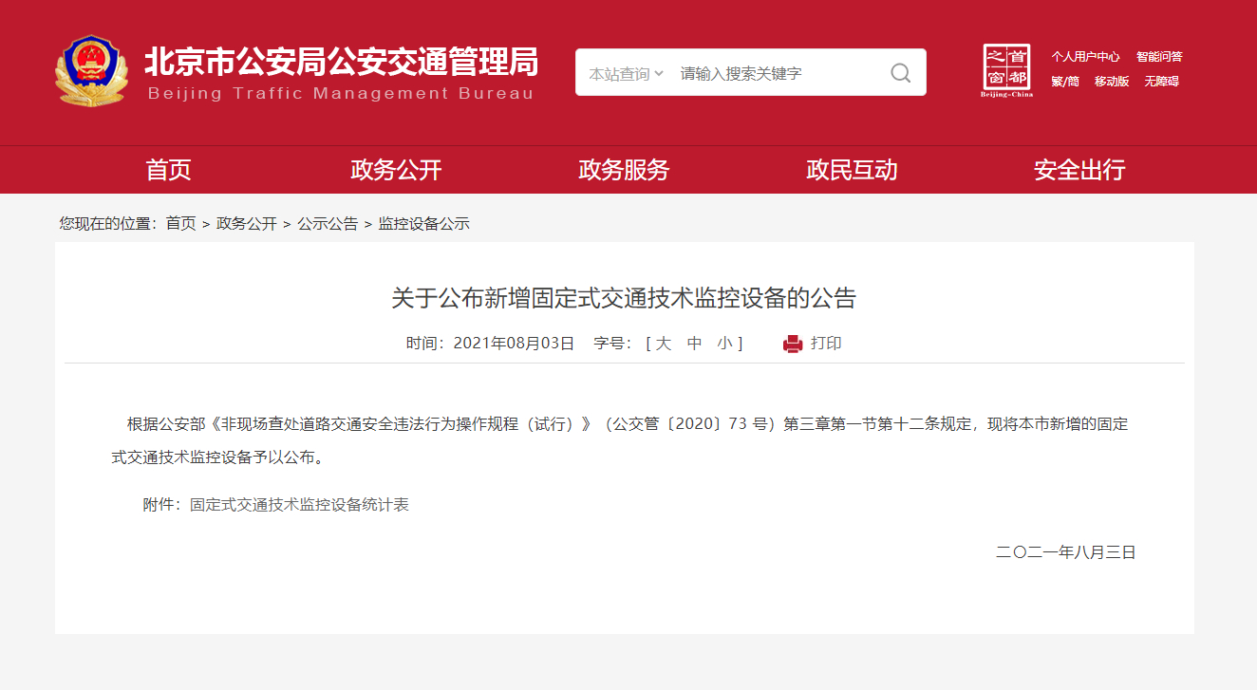Go to 政务服务 in main navigation
Viewport: 1257px width, 690px height.
tap(624, 170)
